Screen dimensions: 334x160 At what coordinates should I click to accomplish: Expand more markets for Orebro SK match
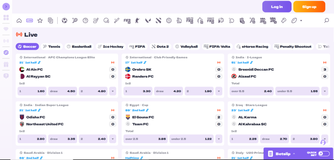[x=219, y=91]
